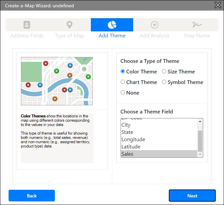The width and height of the screenshot is (224, 205).
Task: Click the Add Theme pie chart icon
Action: [x=112, y=25]
